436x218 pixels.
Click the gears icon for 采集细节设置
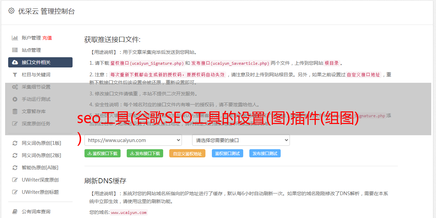pos(15,87)
